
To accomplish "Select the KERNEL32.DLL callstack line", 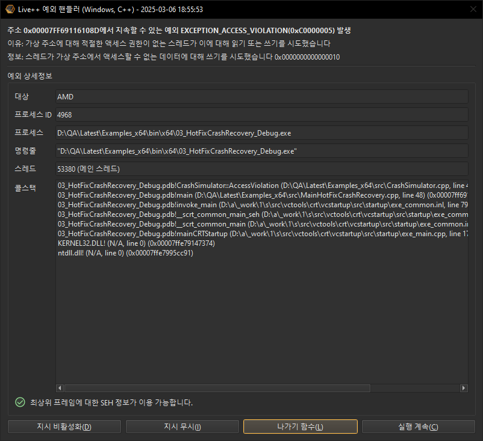I will click(136, 243).
